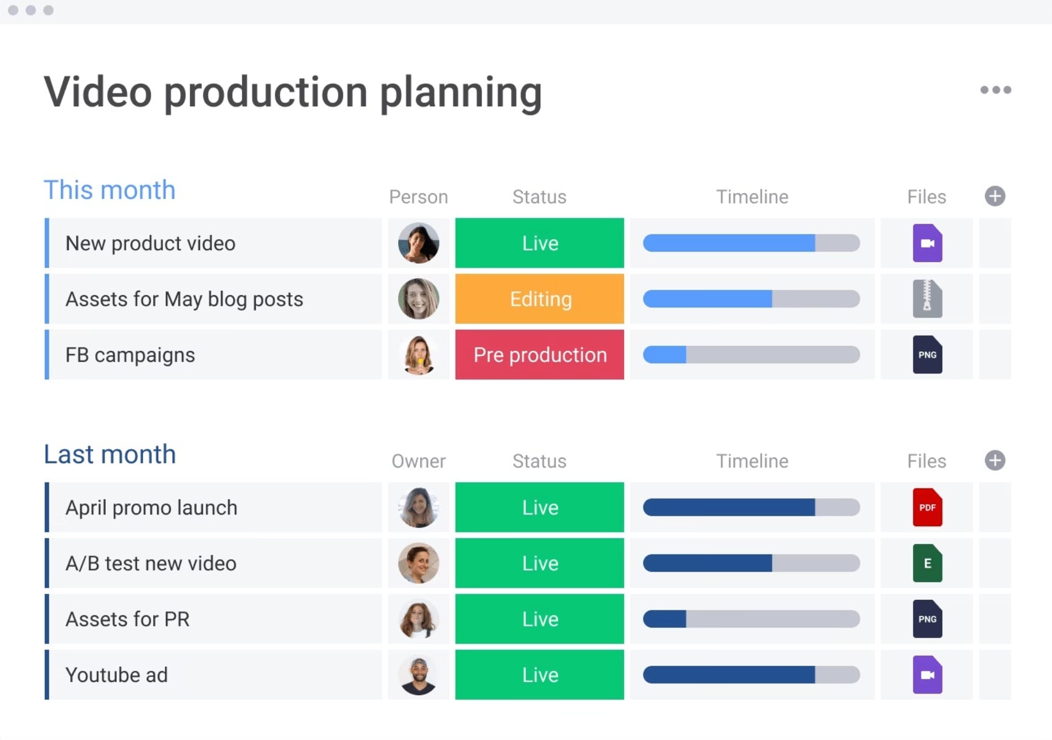Open the item New product video
Screen dimensions: 1052x740
point(150,243)
